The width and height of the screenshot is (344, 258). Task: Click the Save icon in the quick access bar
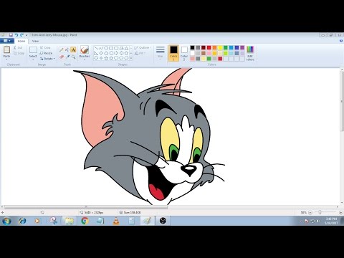click(x=11, y=35)
